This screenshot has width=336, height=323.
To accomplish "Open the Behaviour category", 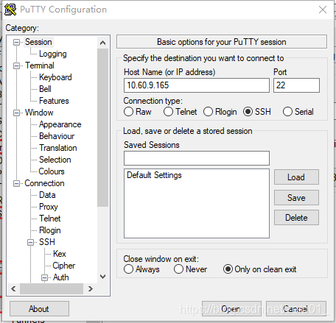I will 57,136.
